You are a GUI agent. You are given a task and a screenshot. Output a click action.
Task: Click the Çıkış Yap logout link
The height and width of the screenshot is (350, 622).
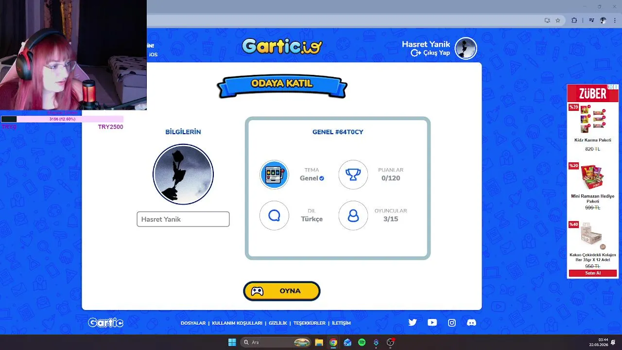(x=431, y=52)
